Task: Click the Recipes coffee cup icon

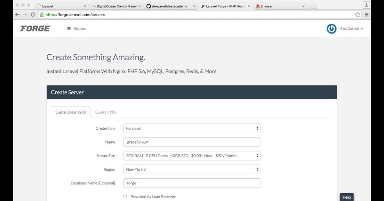Action: 69,28
